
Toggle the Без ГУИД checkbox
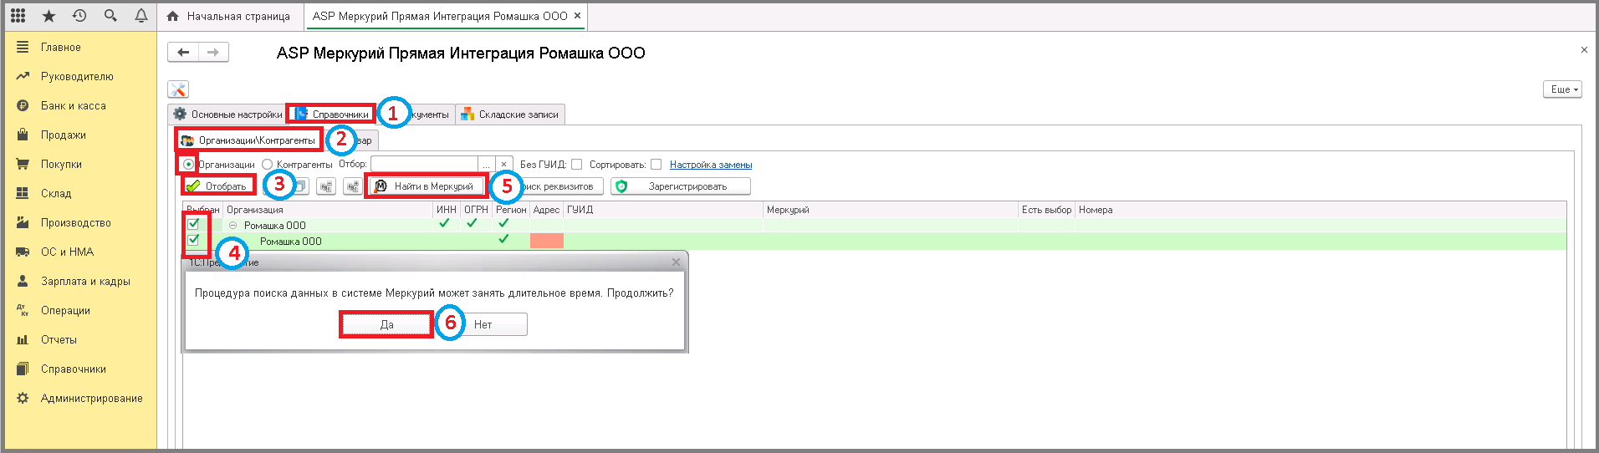click(x=577, y=165)
